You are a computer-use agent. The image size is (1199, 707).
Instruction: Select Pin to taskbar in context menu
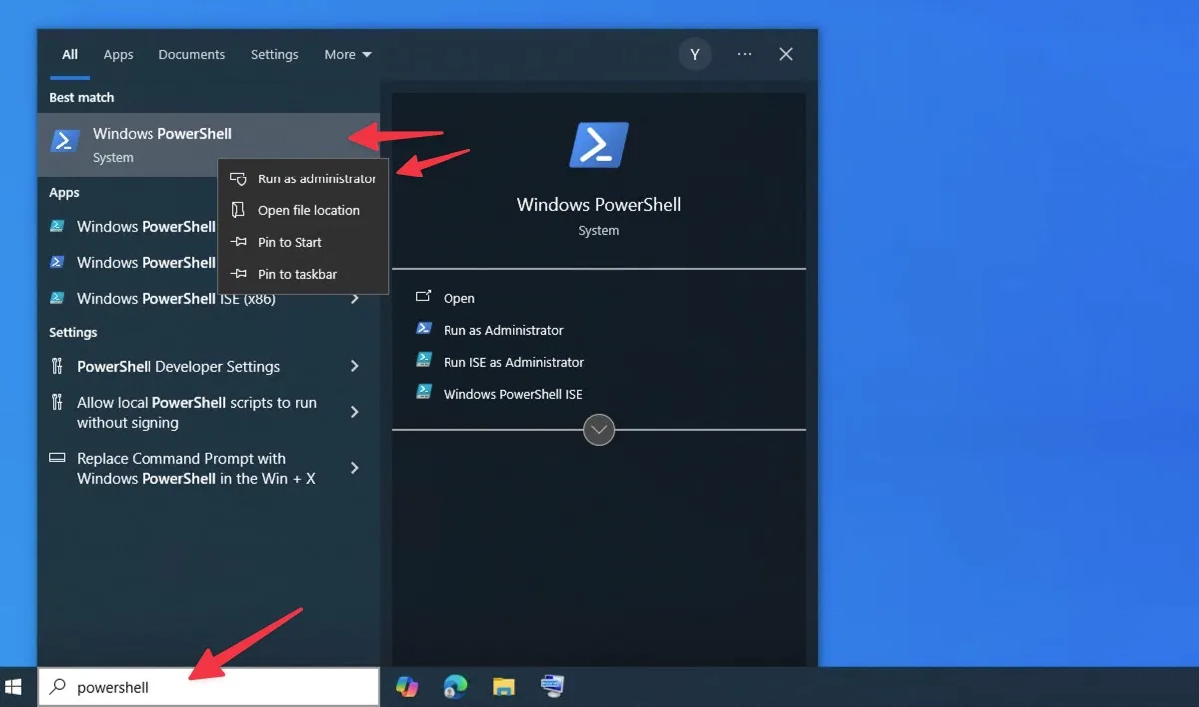tap(303, 275)
